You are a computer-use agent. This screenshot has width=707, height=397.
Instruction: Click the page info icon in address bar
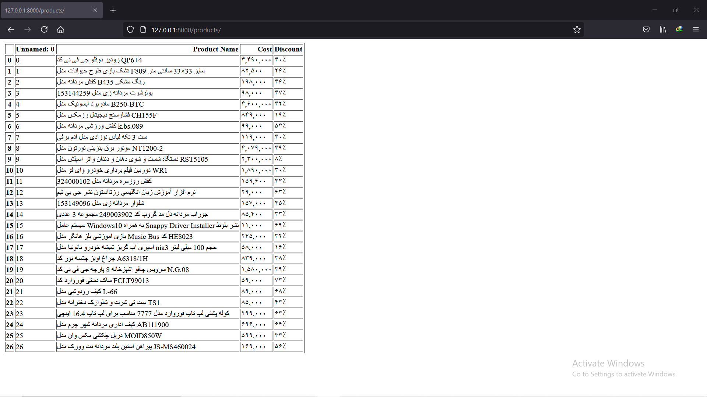point(143,30)
